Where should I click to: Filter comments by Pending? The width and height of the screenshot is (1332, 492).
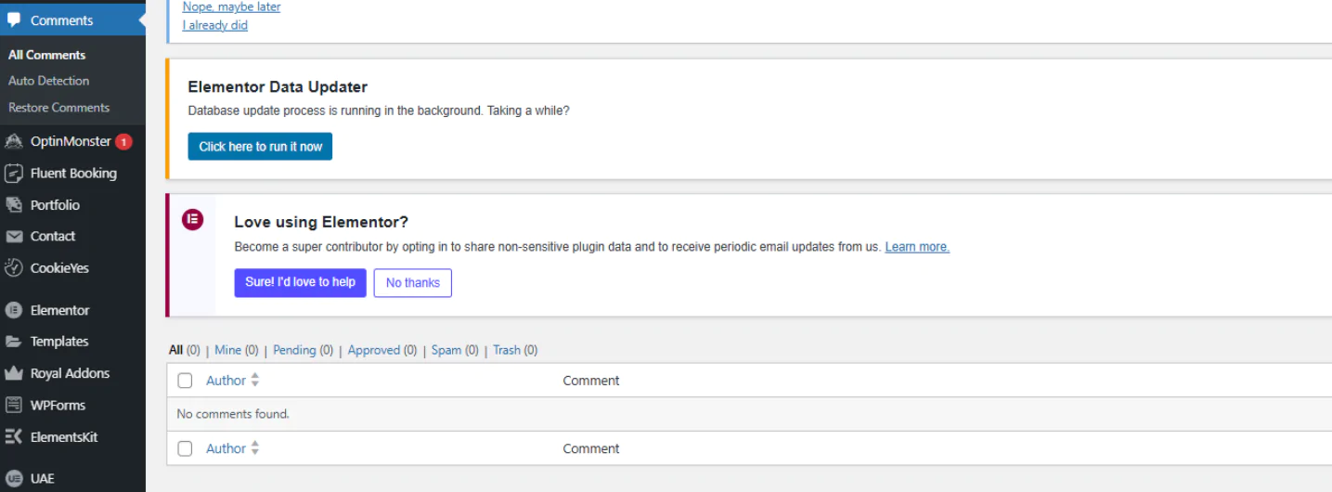point(294,350)
